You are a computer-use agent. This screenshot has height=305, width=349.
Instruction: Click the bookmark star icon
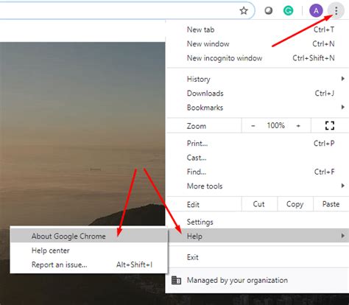[x=244, y=10]
